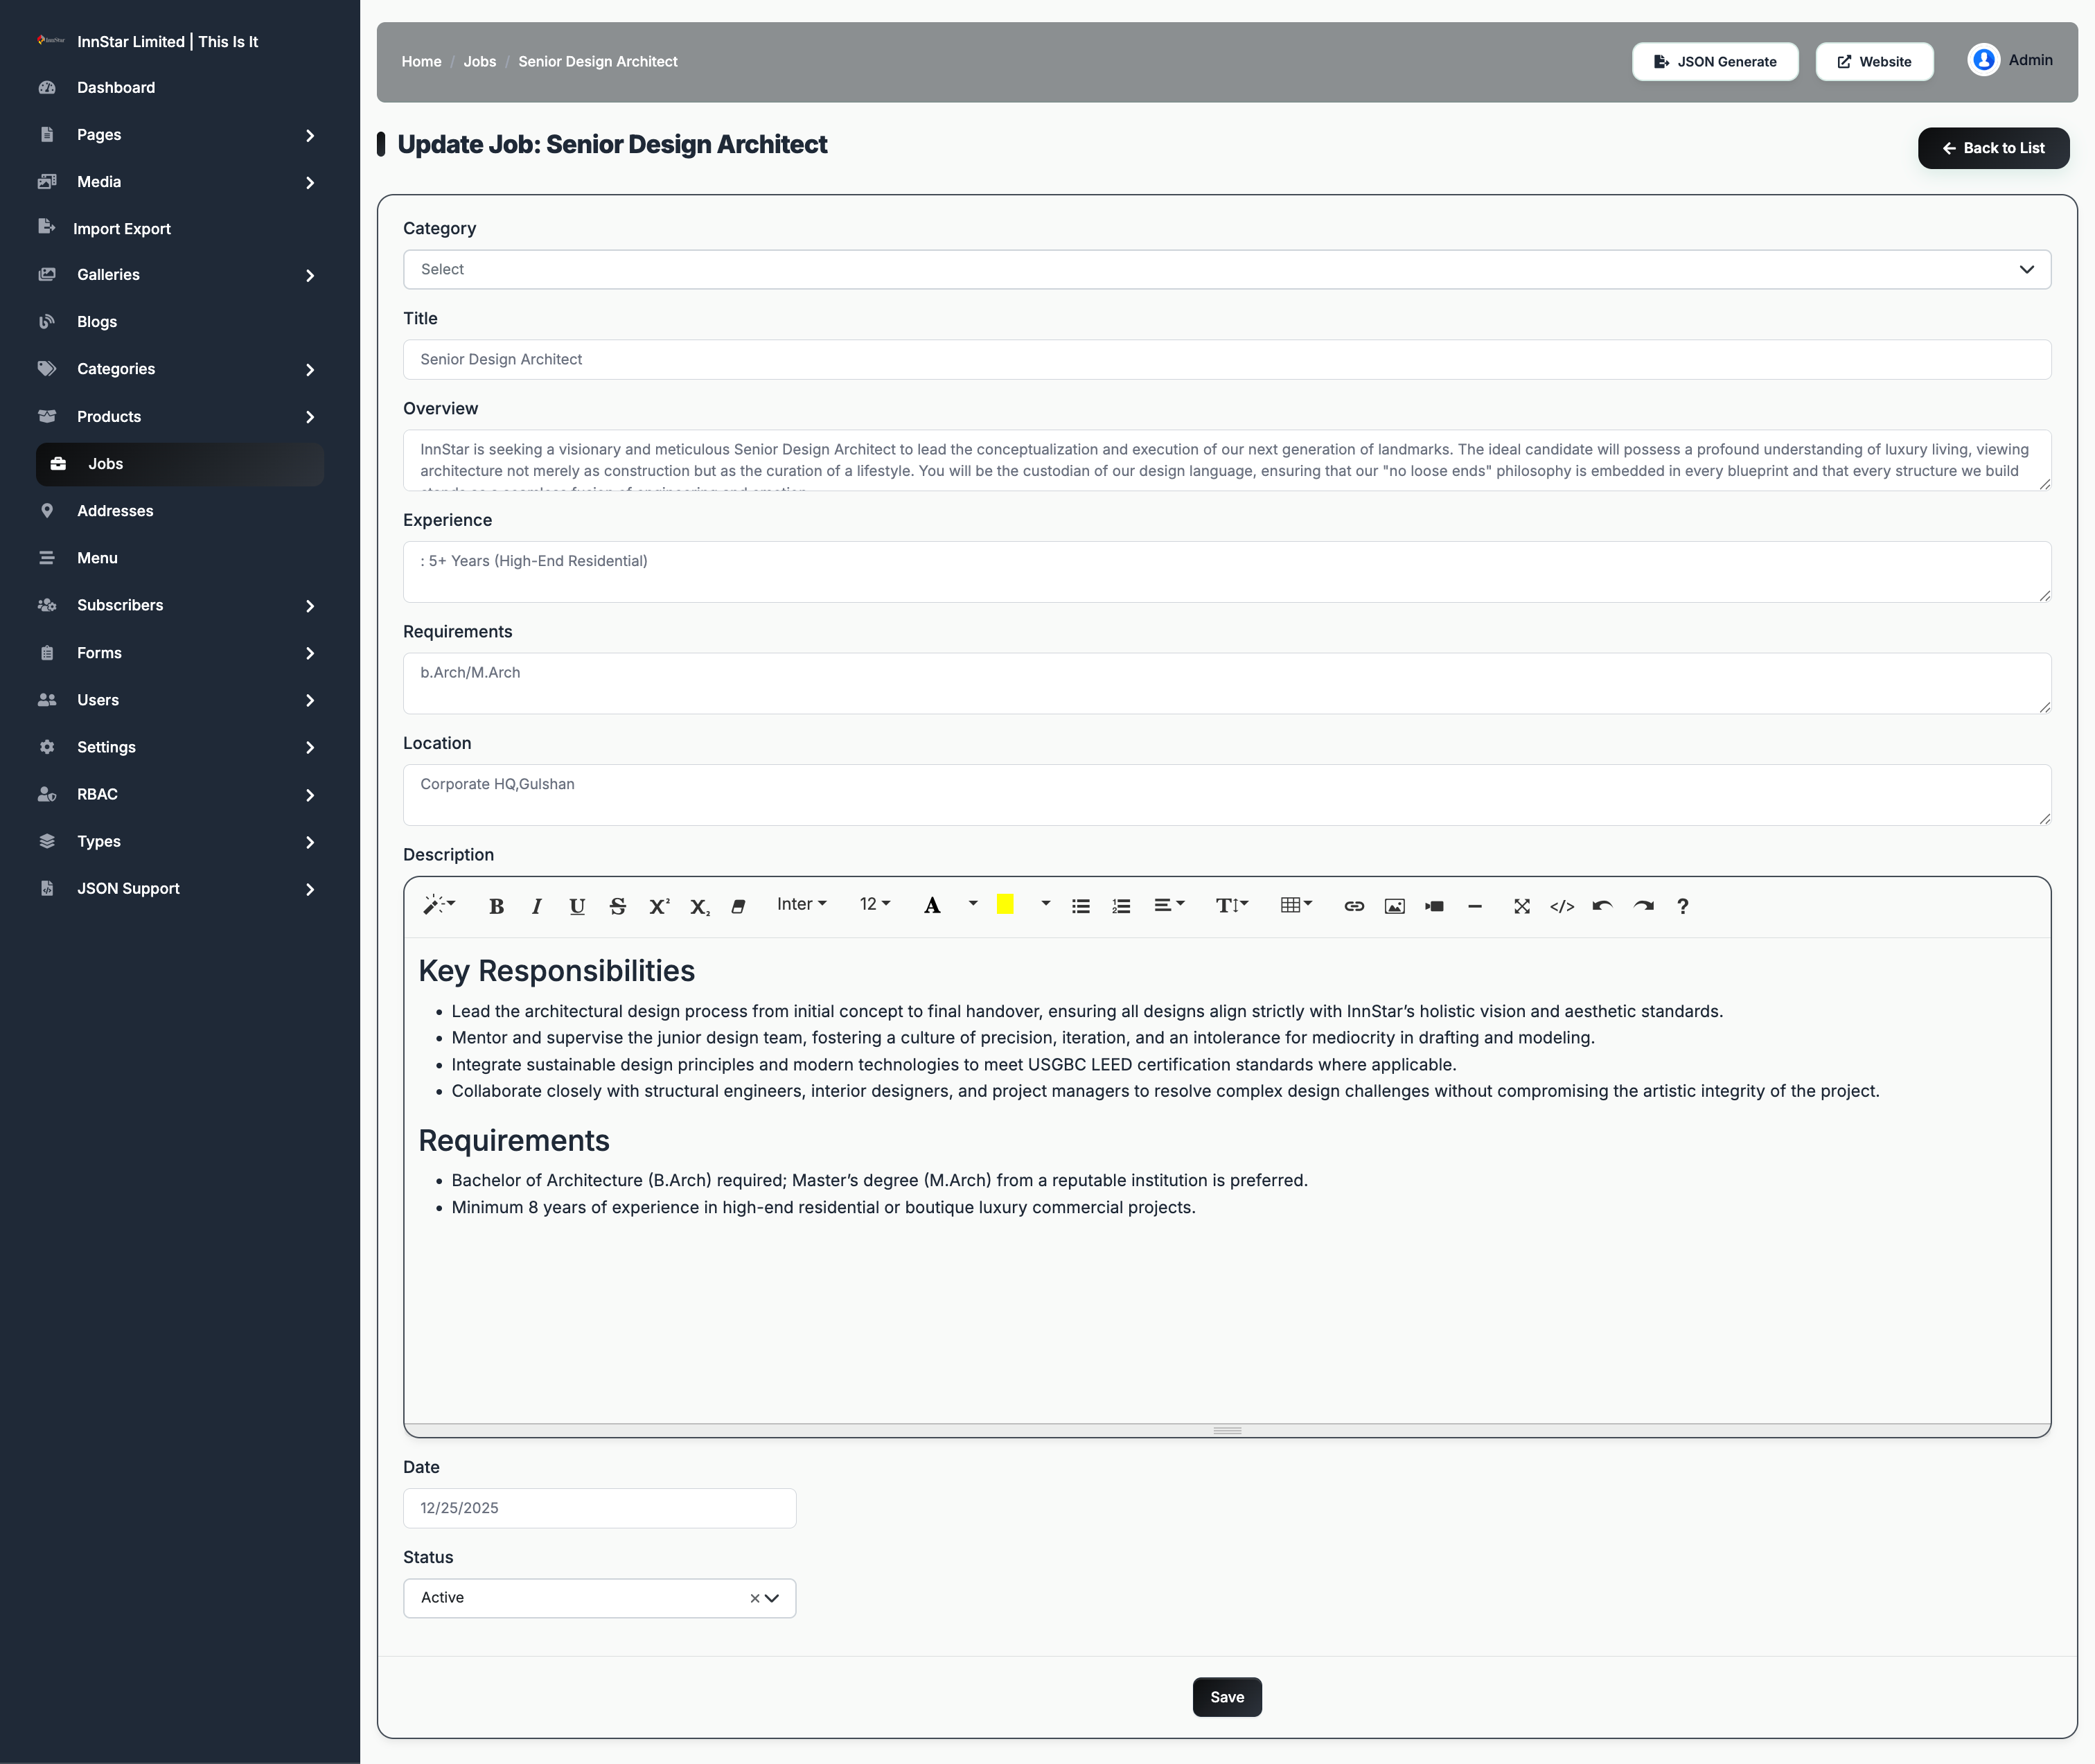Image resolution: width=2095 pixels, height=1764 pixels.
Task: Open the table insert dropdown
Action: coord(1296,905)
